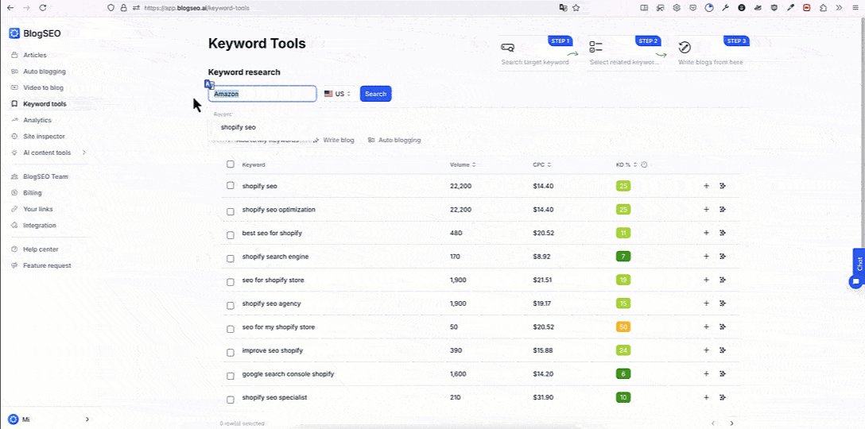Add 'shopify seo agency' with plus icon
This screenshot has height=429, width=865.
coord(706,303)
